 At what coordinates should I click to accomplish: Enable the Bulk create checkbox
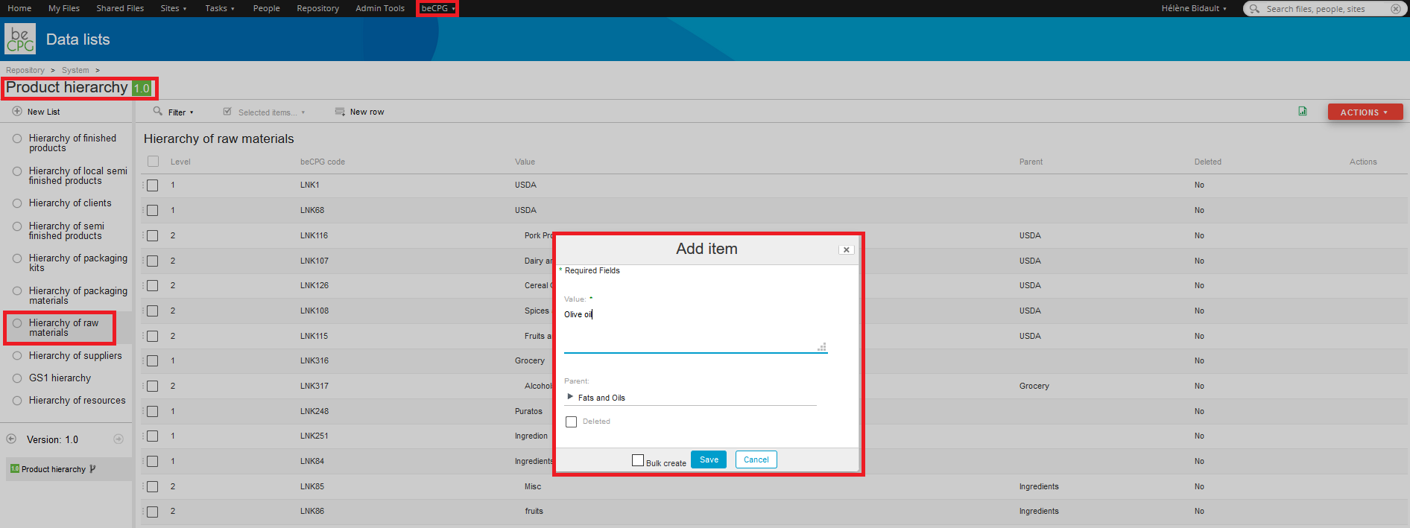point(638,460)
